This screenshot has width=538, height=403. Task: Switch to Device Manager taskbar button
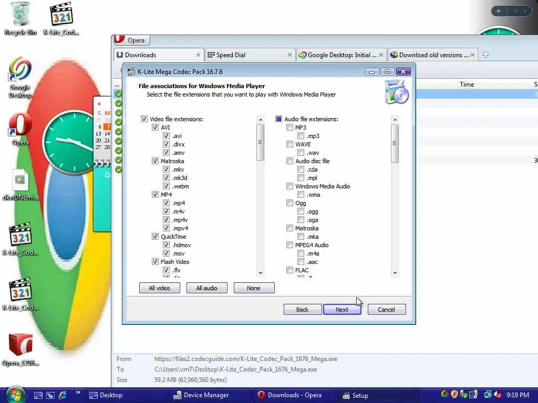point(210,395)
